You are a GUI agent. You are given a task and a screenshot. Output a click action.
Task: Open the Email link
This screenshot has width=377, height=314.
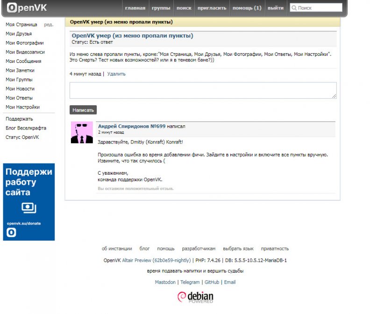click(x=230, y=282)
